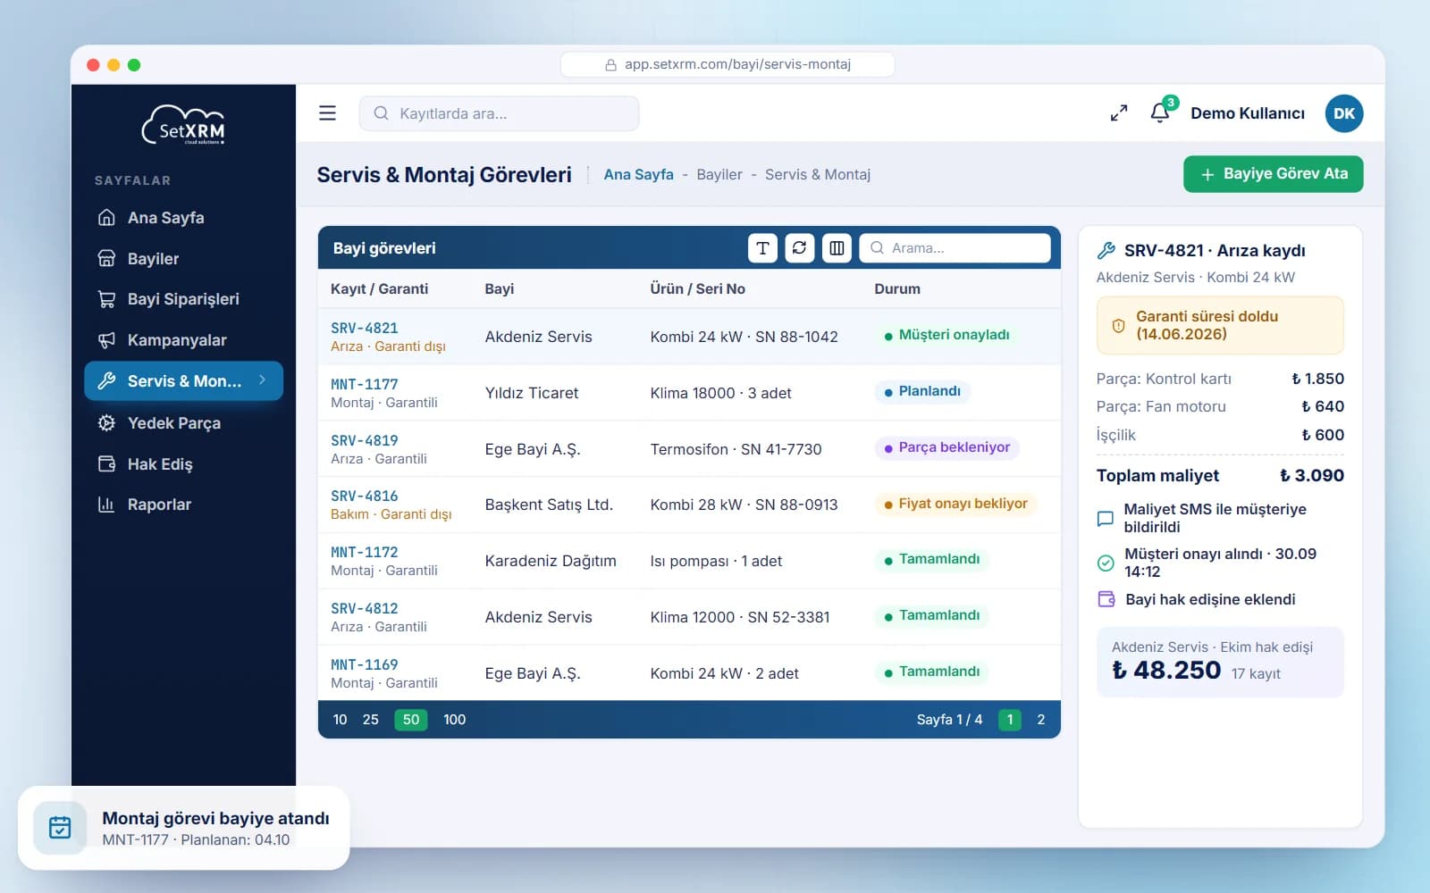
Task: Open the column settings icon
Action: click(837, 248)
